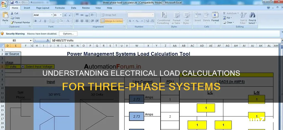Undo the last action
The image size is (283, 130).
click(16, 2)
